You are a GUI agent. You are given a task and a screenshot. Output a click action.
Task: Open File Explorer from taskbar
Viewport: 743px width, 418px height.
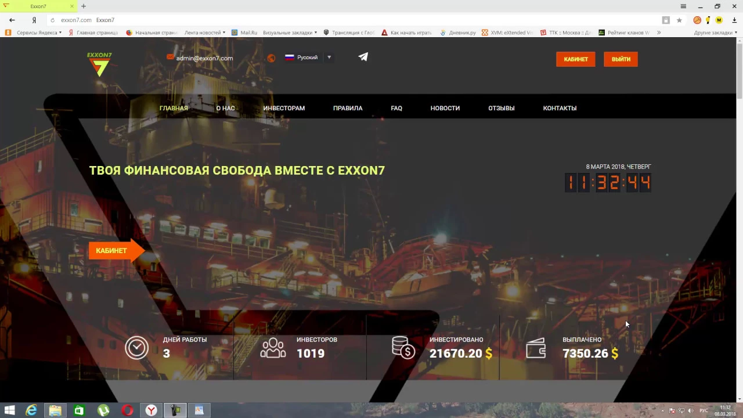(55, 410)
